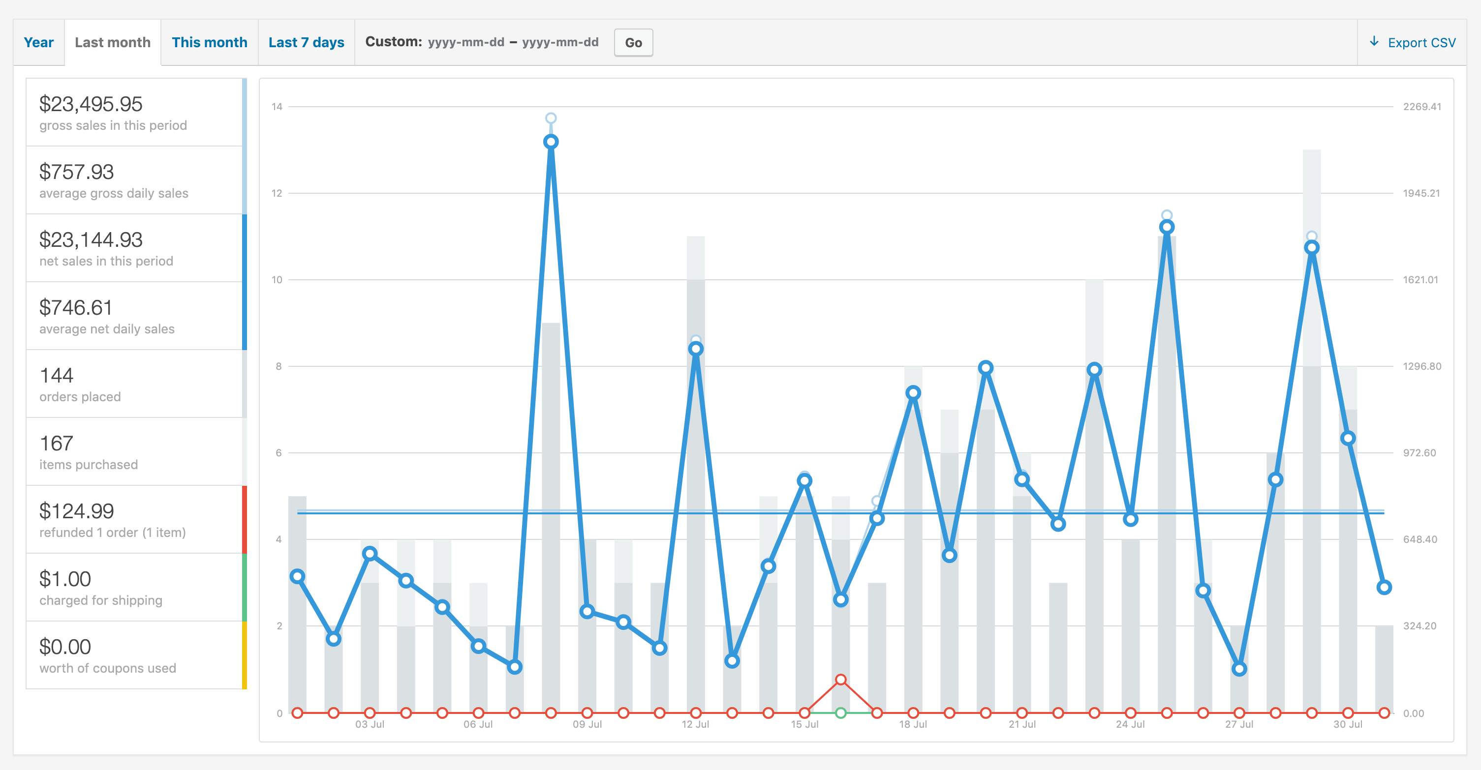Click the green shipping data point
The width and height of the screenshot is (1481, 770).
tap(840, 713)
